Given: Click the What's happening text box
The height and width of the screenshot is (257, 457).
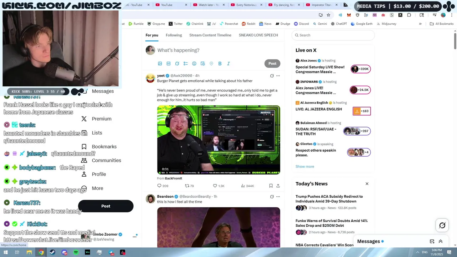Looking at the screenshot, I should (219, 50).
